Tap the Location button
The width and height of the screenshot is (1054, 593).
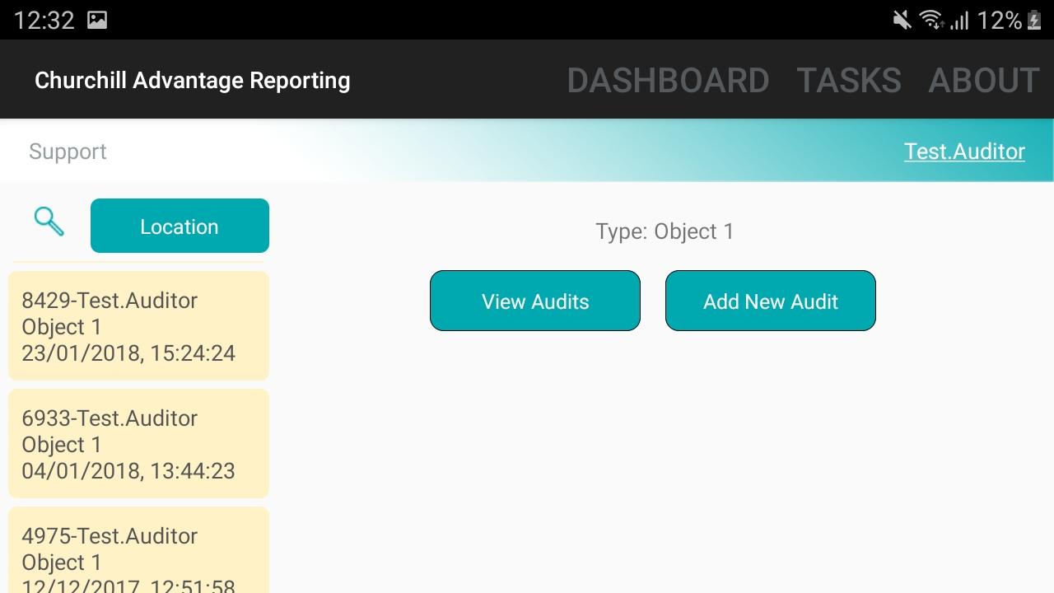coord(180,226)
